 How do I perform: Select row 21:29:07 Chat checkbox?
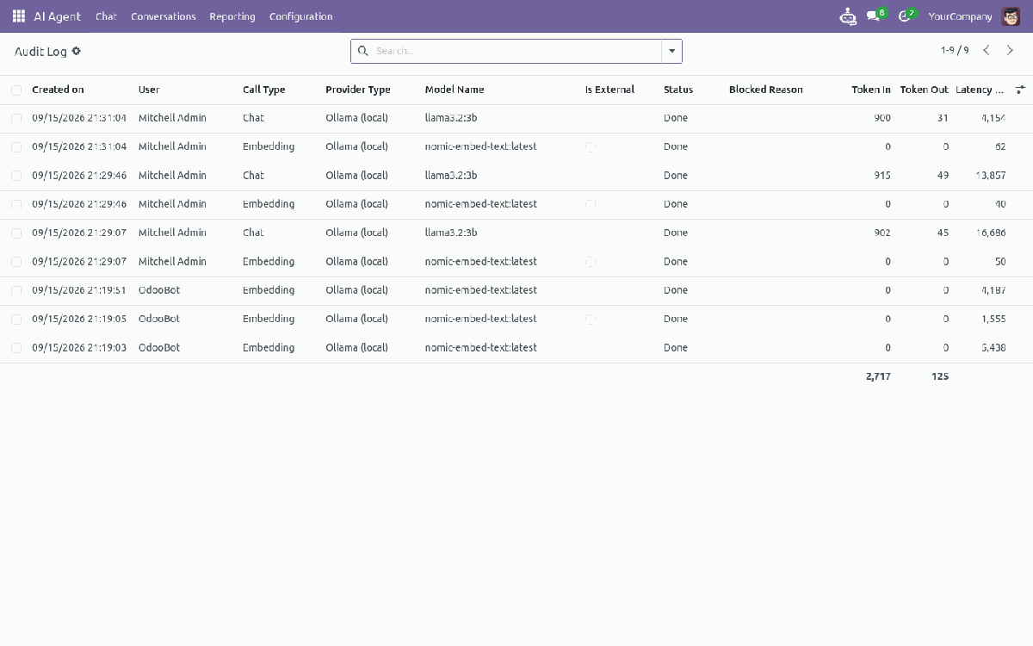pos(16,233)
